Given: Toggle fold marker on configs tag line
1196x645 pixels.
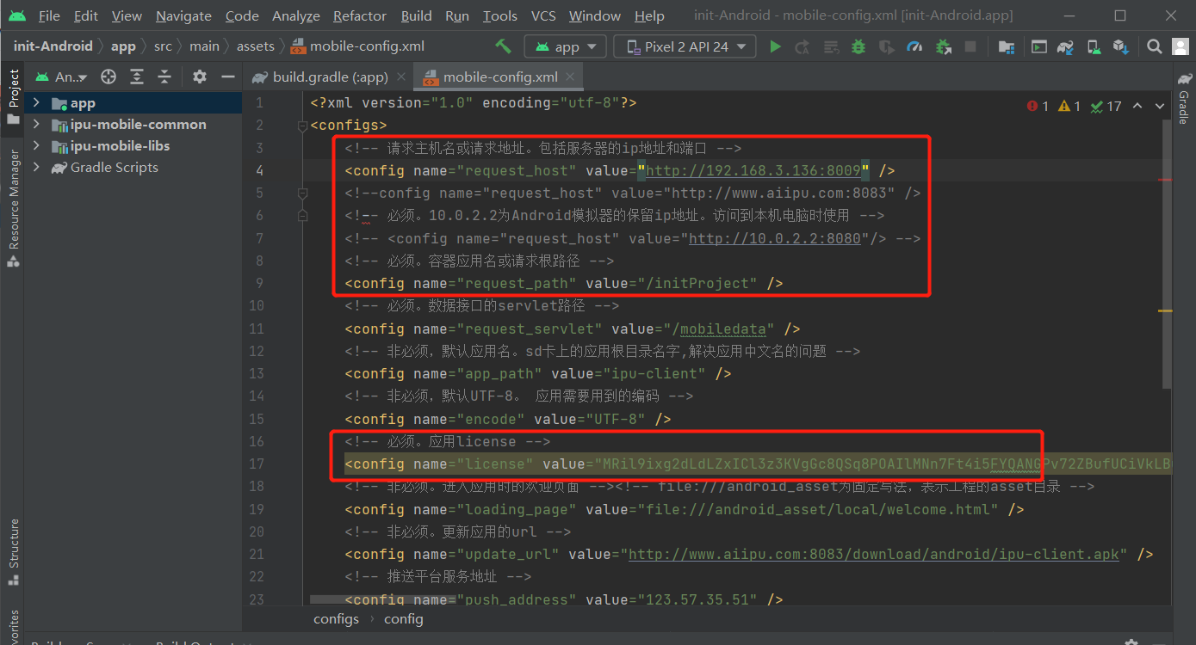Looking at the screenshot, I should coord(302,126).
